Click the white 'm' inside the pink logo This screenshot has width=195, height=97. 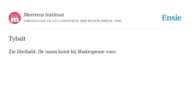click(15, 20)
